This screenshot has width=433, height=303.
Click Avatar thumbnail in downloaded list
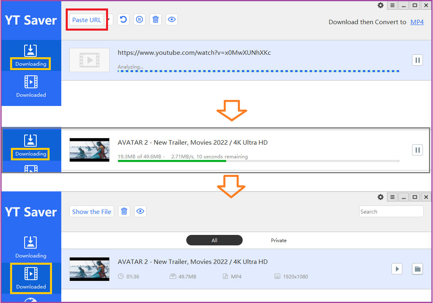click(90, 269)
